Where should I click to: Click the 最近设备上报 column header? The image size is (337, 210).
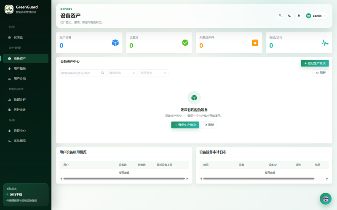click(x=164, y=165)
